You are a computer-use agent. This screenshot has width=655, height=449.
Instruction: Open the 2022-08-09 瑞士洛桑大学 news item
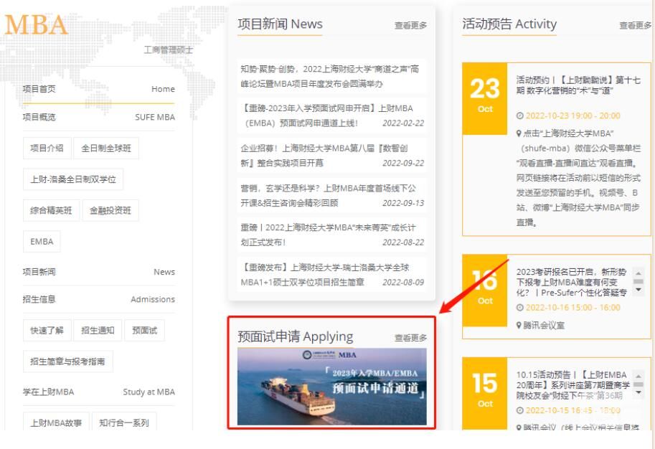(331, 275)
